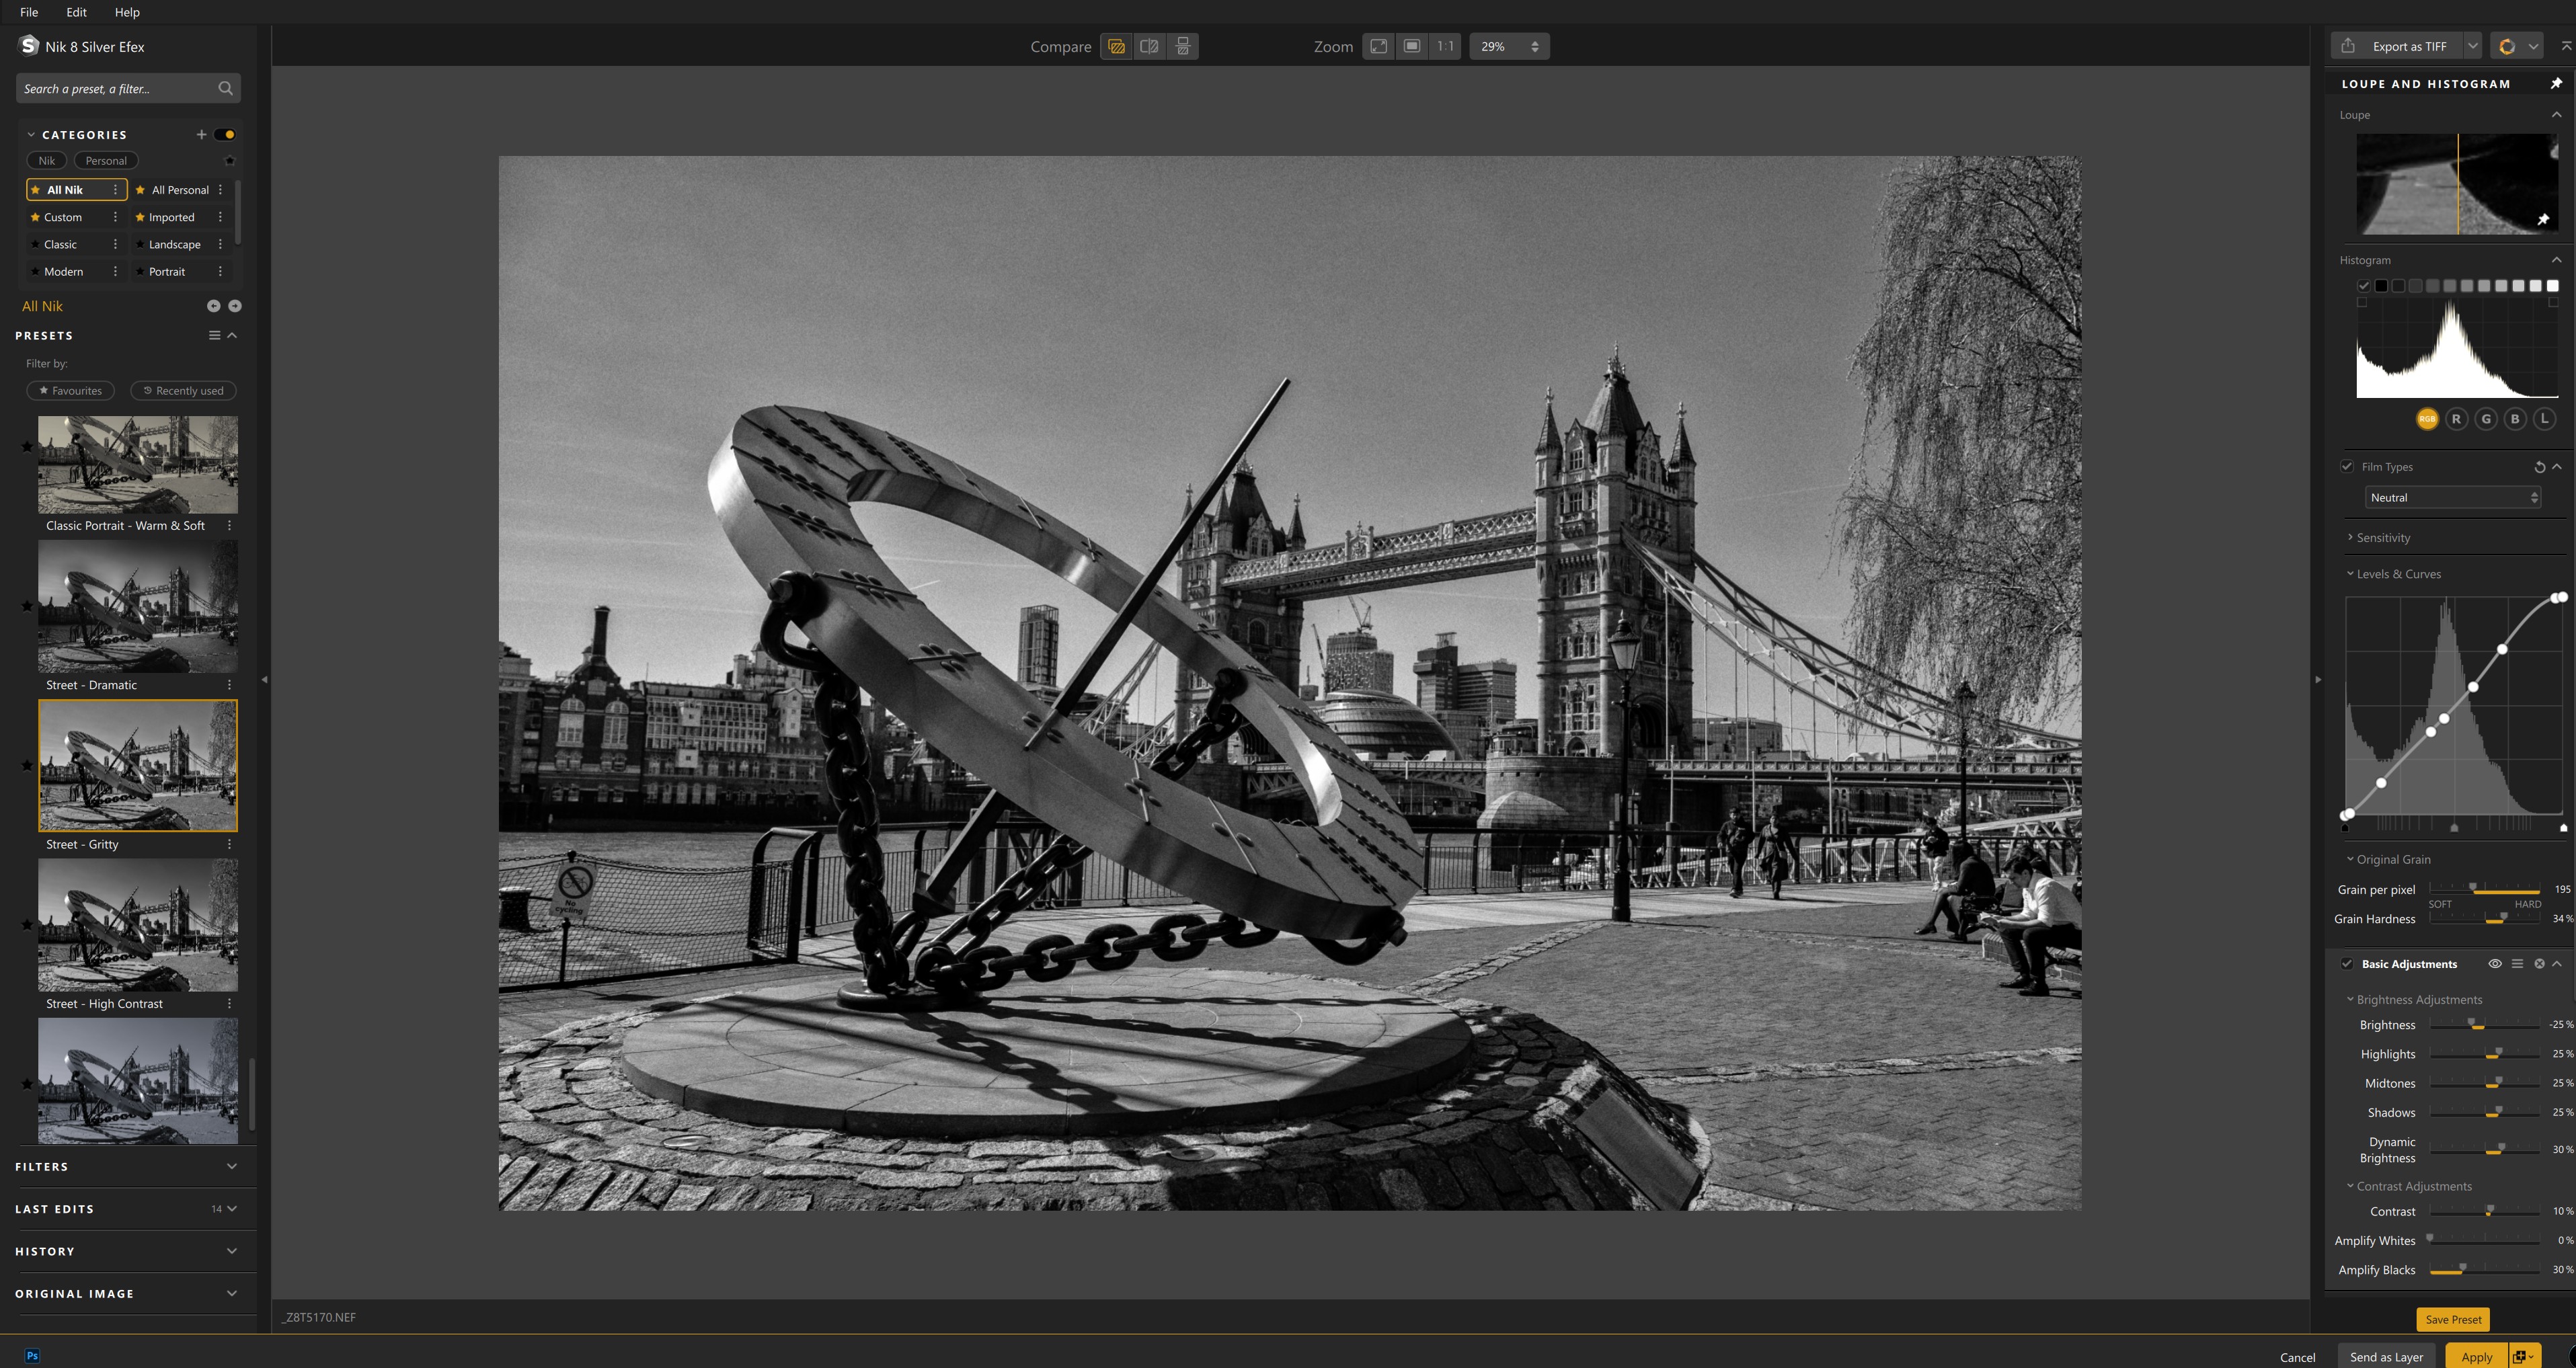Select the Street - High Contrast preset thumbnail

137,925
